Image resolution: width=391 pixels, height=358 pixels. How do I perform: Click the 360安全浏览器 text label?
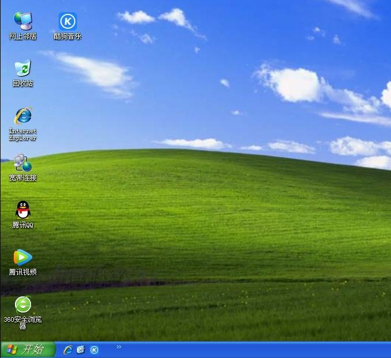[x=23, y=322]
